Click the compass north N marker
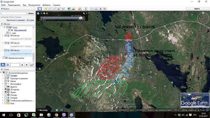This screenshot has width=210, height=118. (x=203, y=13)
